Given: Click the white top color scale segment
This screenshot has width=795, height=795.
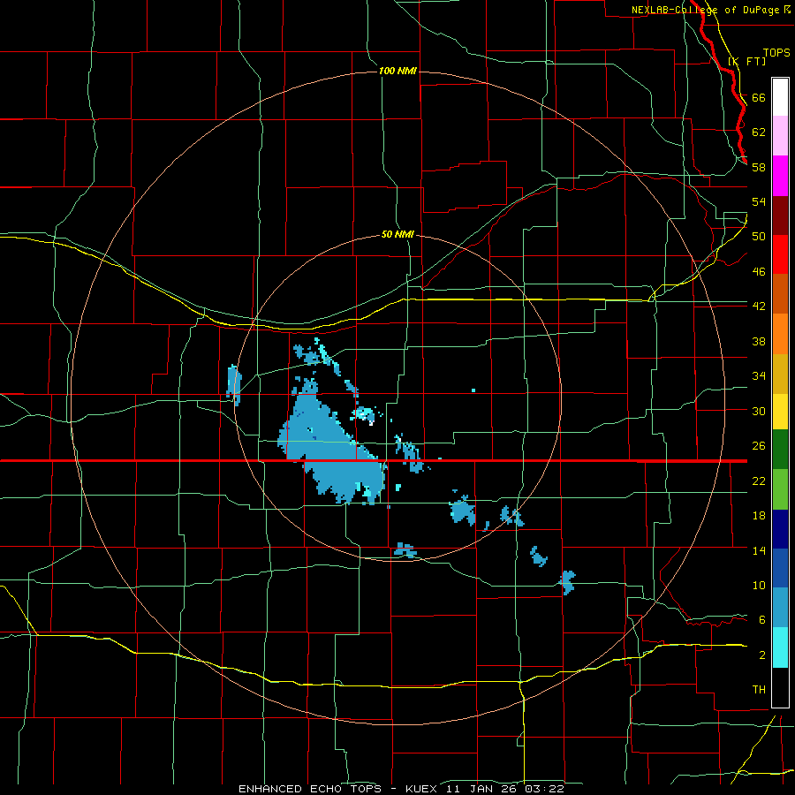Looking at the screenshot, I should (780, 97).
